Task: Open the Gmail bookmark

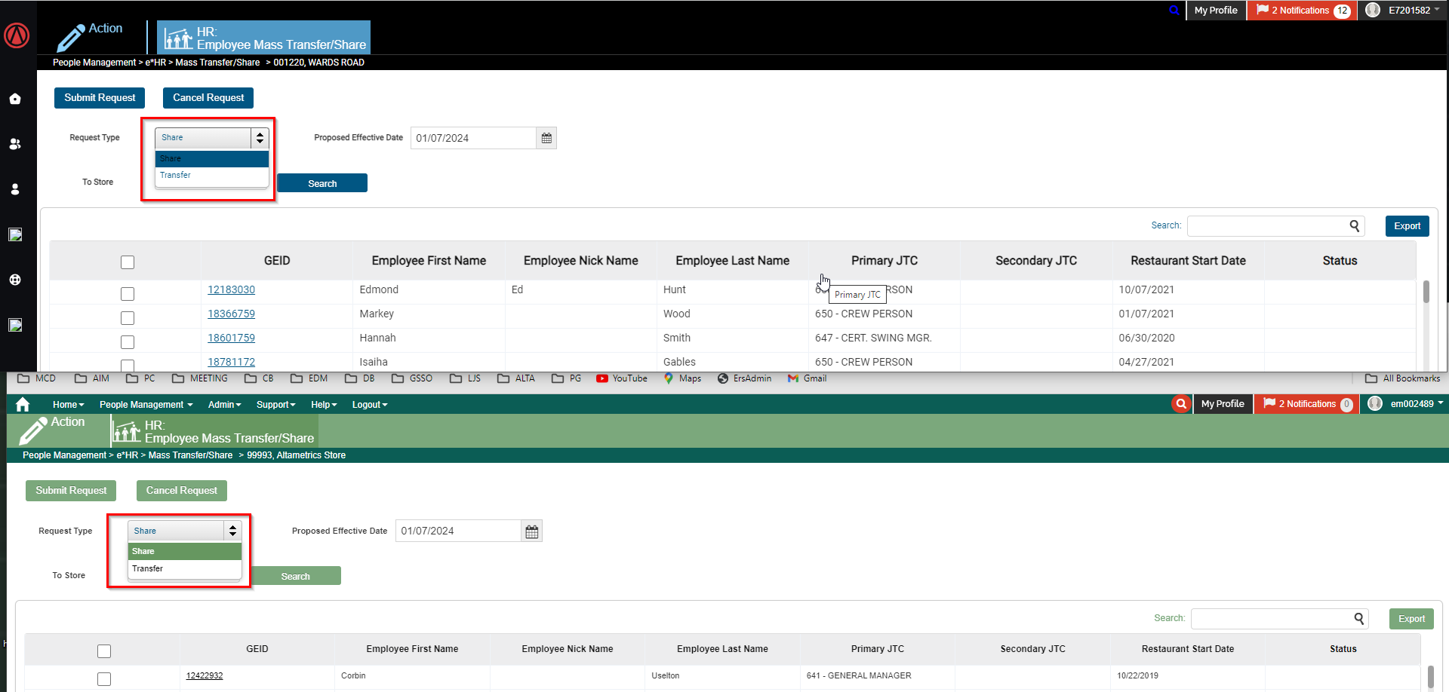Action: tap(807, 378)
